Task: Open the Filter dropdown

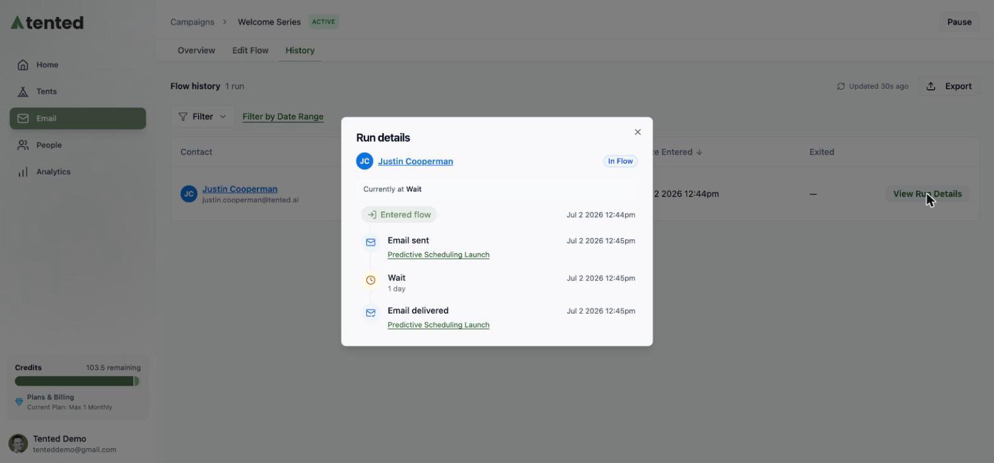Action: pyautogui.click(x=202, y=117)
